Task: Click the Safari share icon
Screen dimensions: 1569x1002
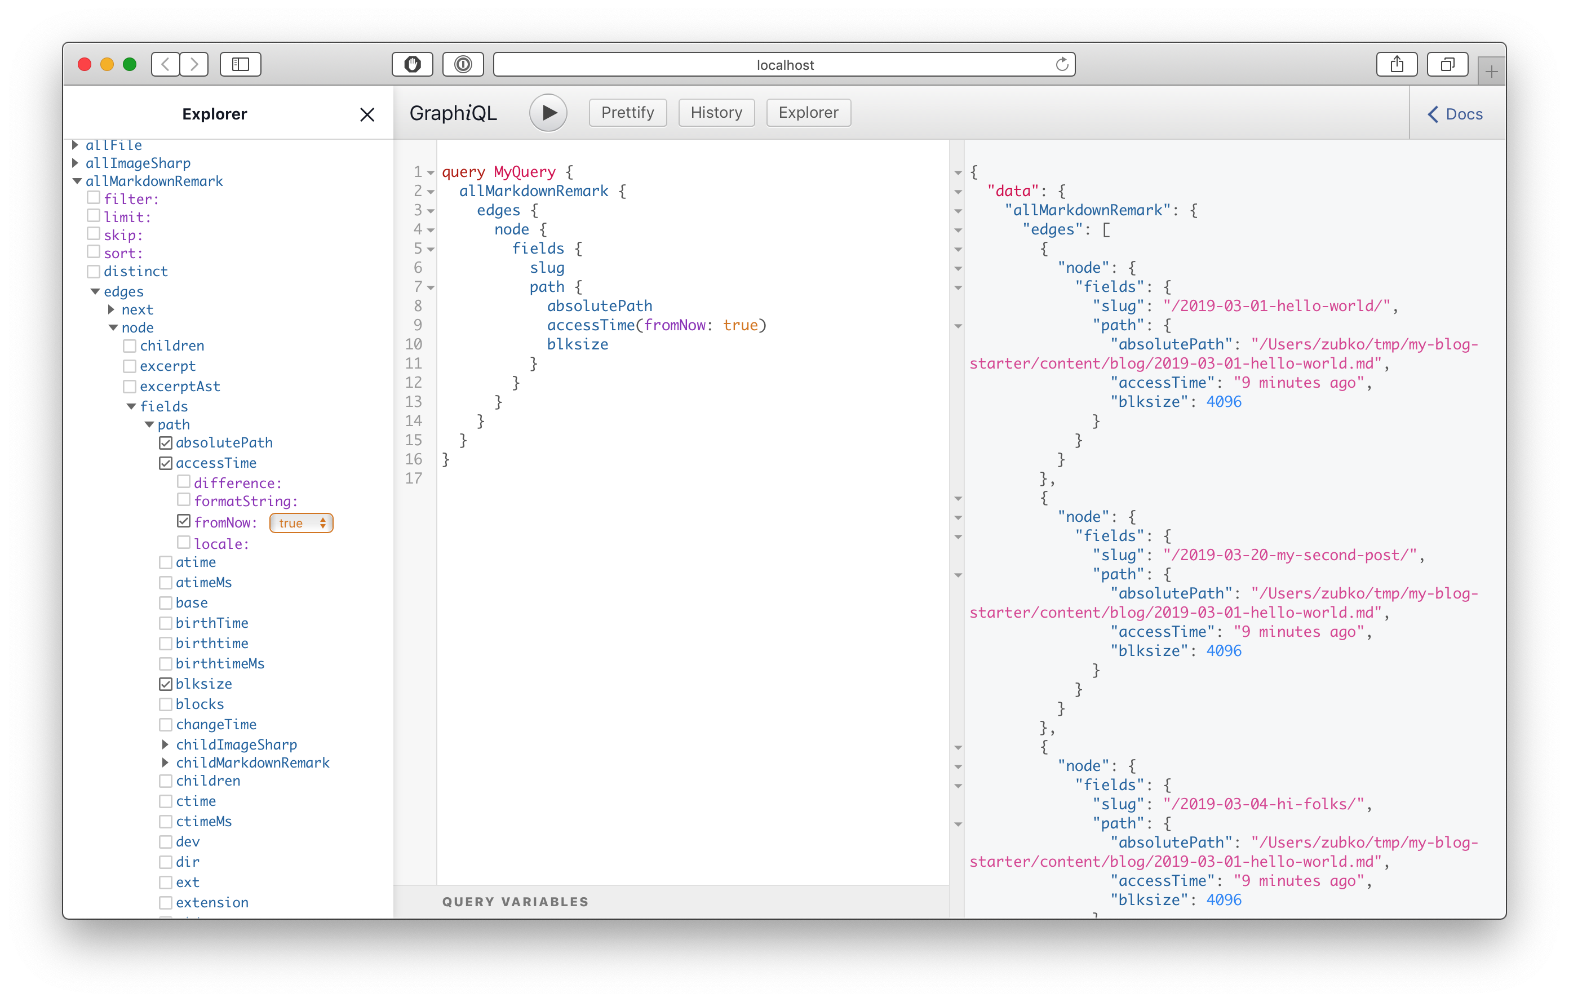Action: click(1397, 64)
